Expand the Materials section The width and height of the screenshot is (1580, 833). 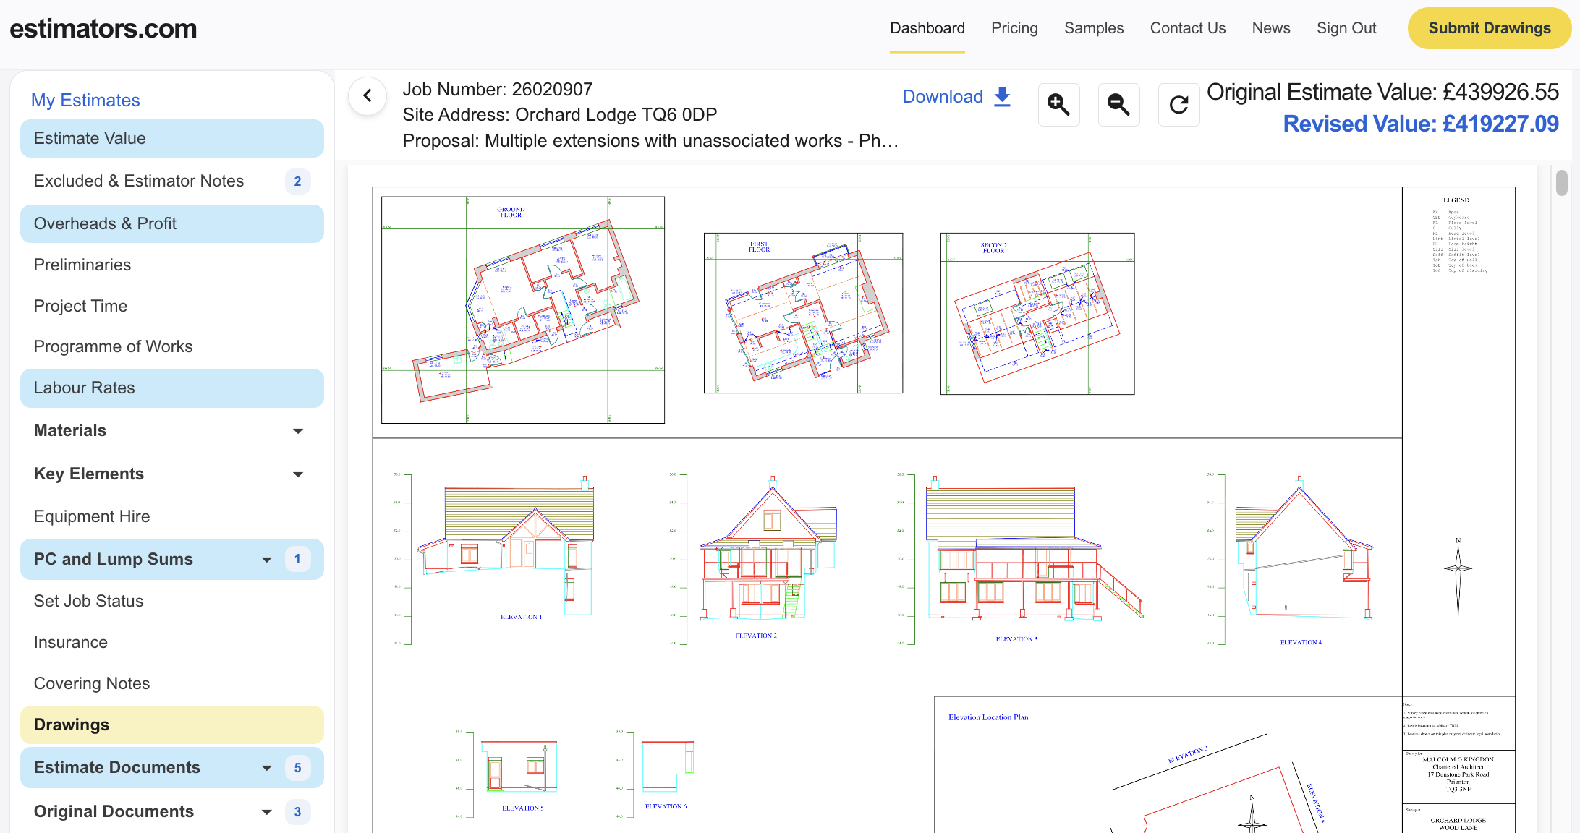(297, 431)
